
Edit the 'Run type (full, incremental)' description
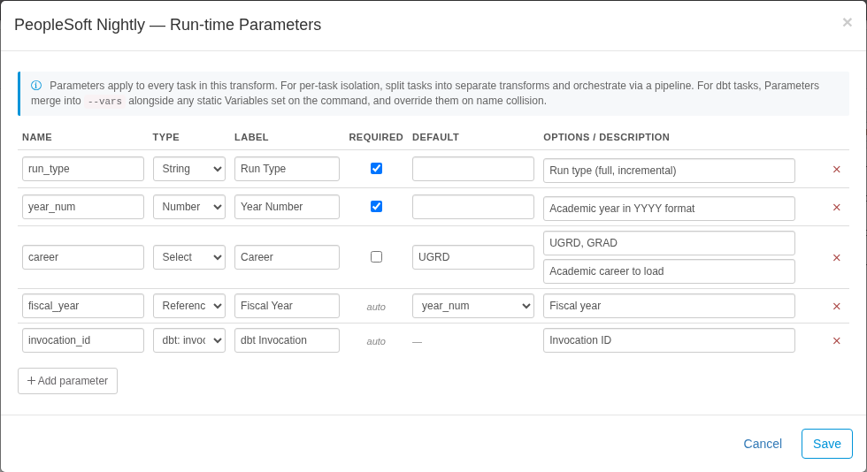pos(669,171)
